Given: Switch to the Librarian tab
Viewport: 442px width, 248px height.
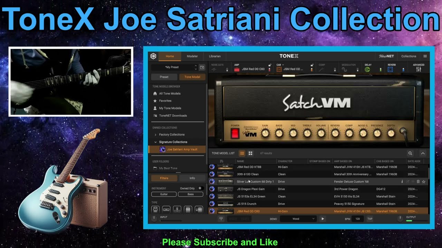Looking at the screenshot, I should point(215,56).
